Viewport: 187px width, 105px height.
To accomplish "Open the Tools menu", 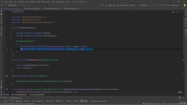I will point(53,2).
